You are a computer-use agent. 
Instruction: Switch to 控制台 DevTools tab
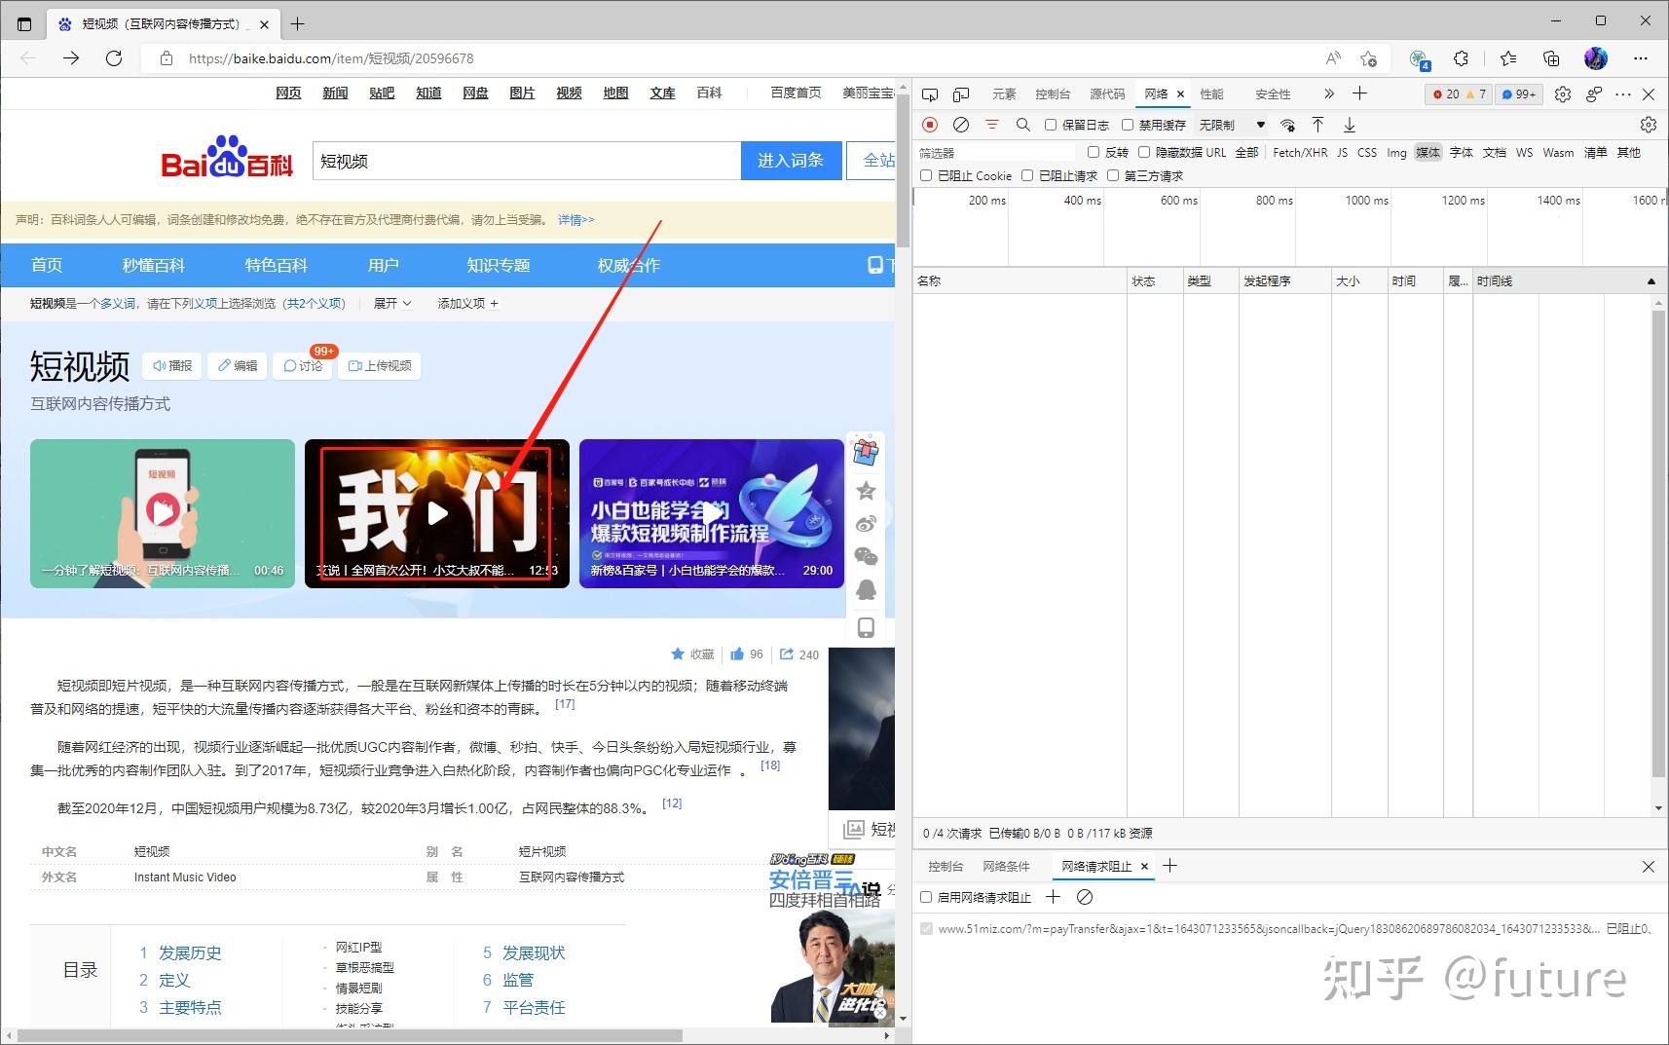pyautogui.click(x=1053, y=94)
